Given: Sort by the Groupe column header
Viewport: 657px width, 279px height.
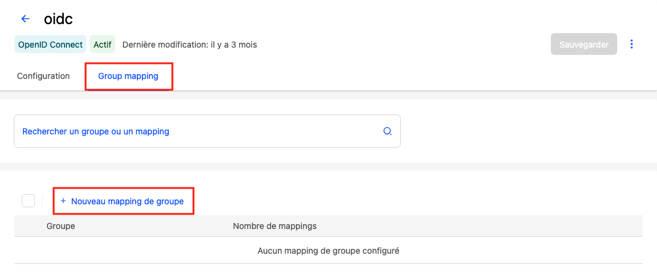Looking at the screenshot, I should [60, 226].
